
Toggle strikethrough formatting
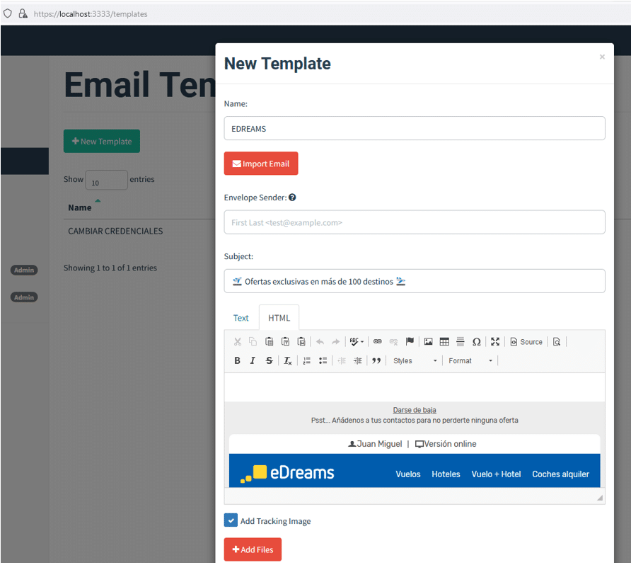coord(270,360)
